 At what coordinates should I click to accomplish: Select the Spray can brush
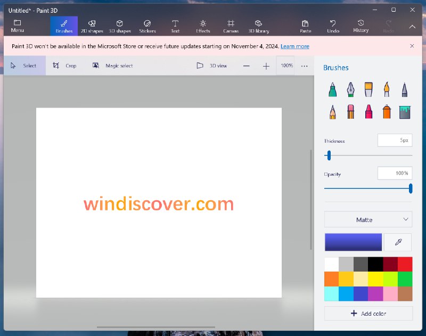click(x=387, y=112)
